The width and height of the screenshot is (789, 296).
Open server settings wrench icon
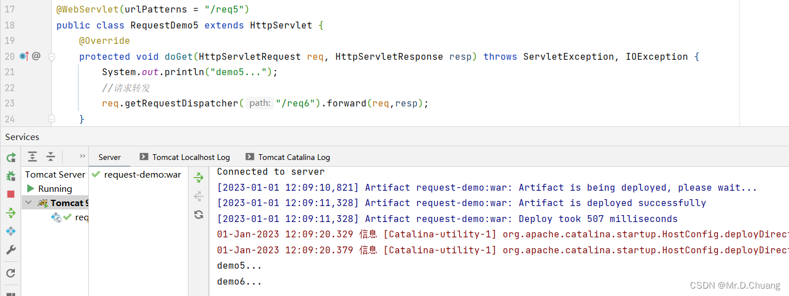pyautogui.click(x=11, y=250)
